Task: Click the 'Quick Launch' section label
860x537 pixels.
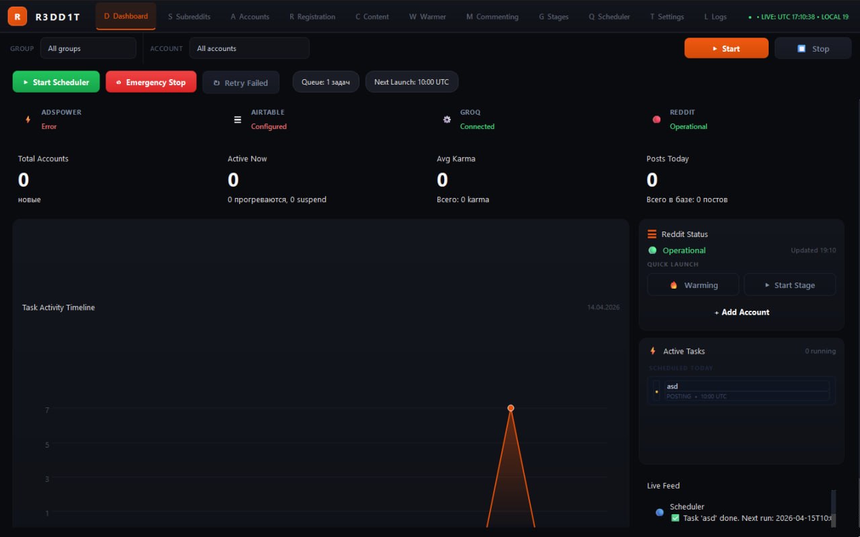Action: pos(673,264)
